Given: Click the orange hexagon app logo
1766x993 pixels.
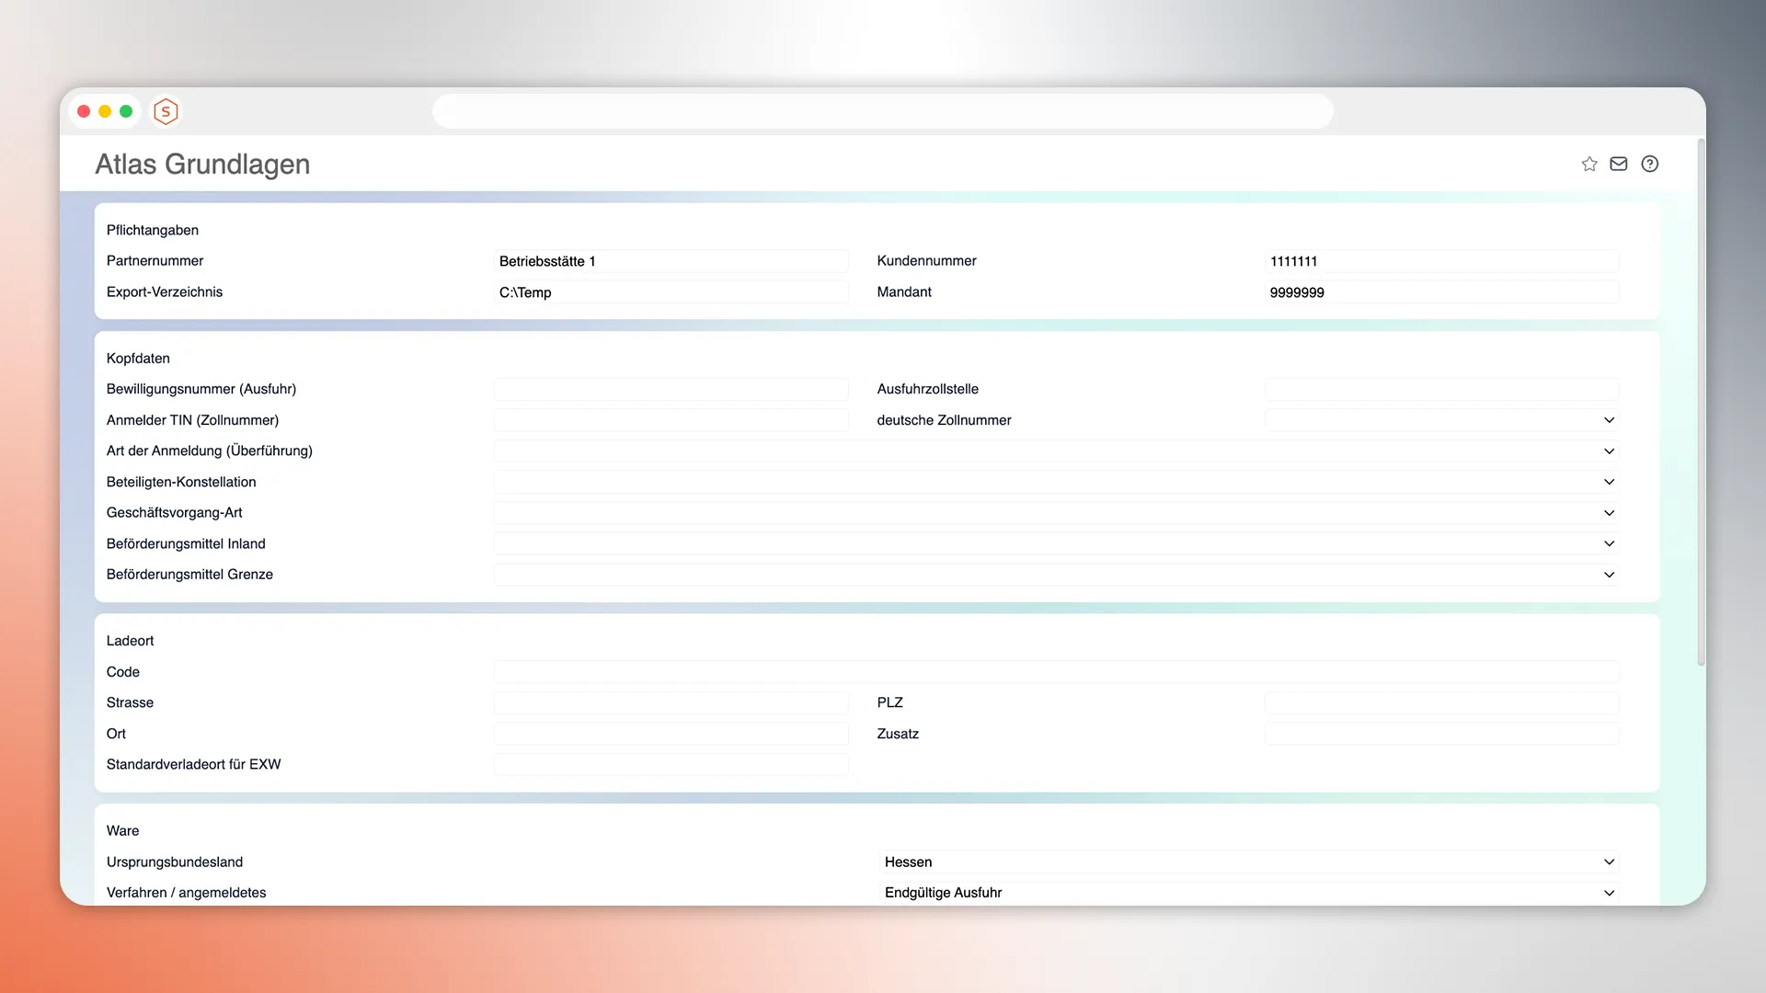Looking at the screenshot, I should pyautogui.click(x=166, y=111).
